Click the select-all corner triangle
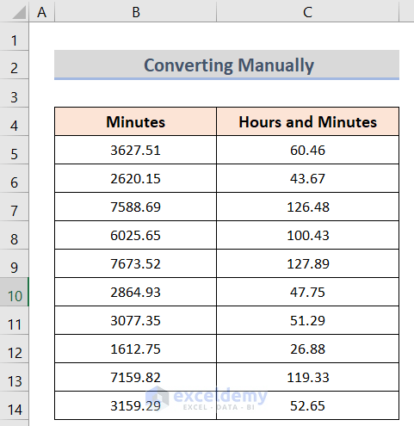 click(19, 13)
